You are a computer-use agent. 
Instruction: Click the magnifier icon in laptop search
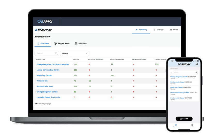coord(56,53)
